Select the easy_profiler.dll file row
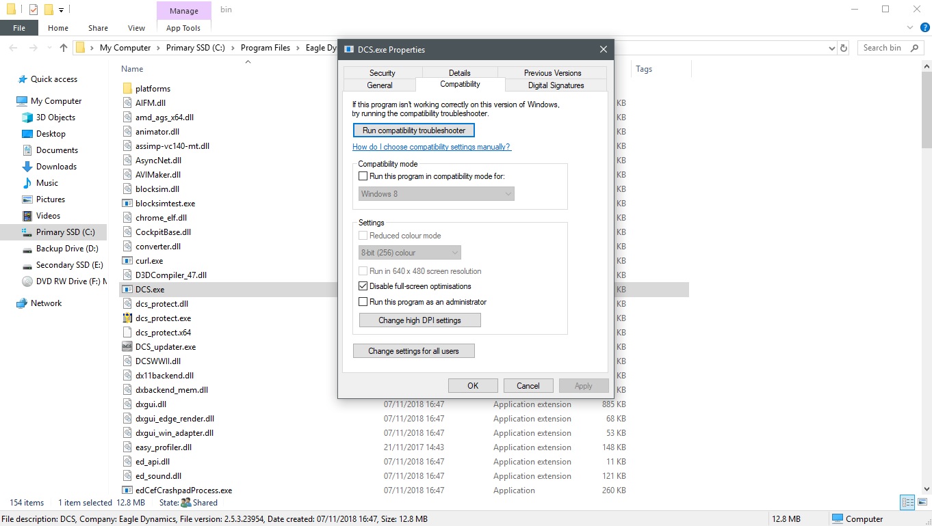This screenshot has height=526, width=932. [404, 447]
